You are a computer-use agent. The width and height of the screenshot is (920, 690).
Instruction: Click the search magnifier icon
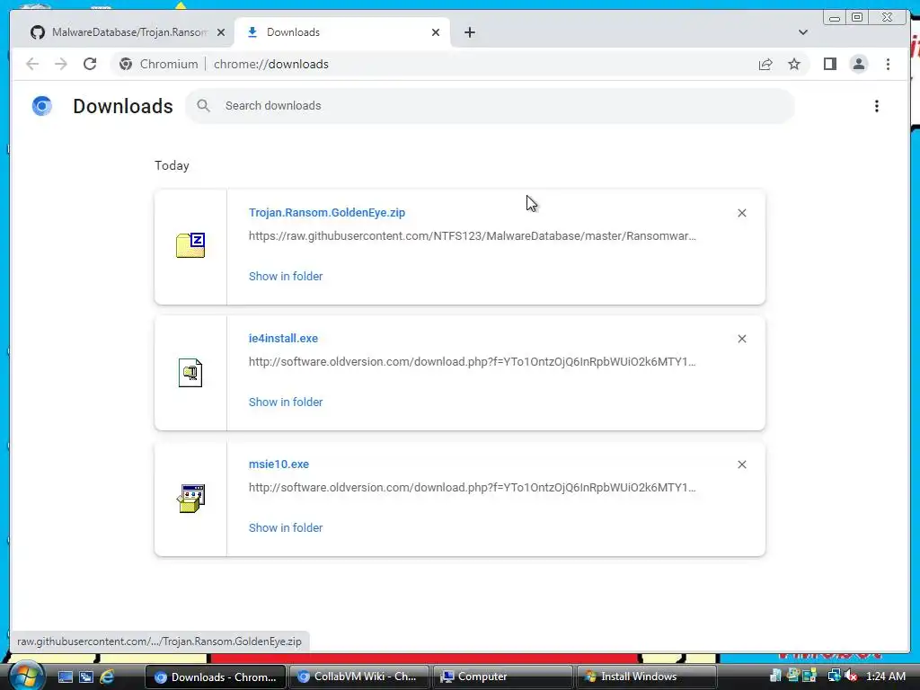click(203, 106)
